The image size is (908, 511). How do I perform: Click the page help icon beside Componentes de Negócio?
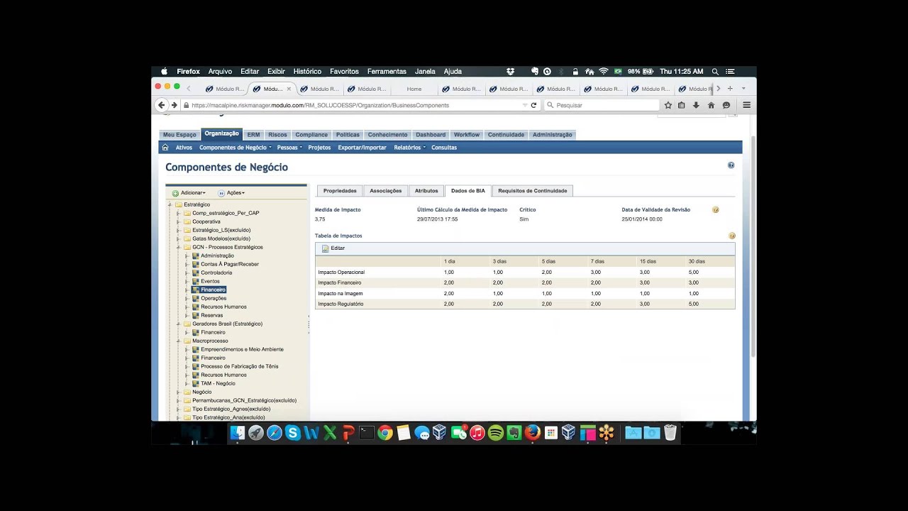tap(731, 165)
